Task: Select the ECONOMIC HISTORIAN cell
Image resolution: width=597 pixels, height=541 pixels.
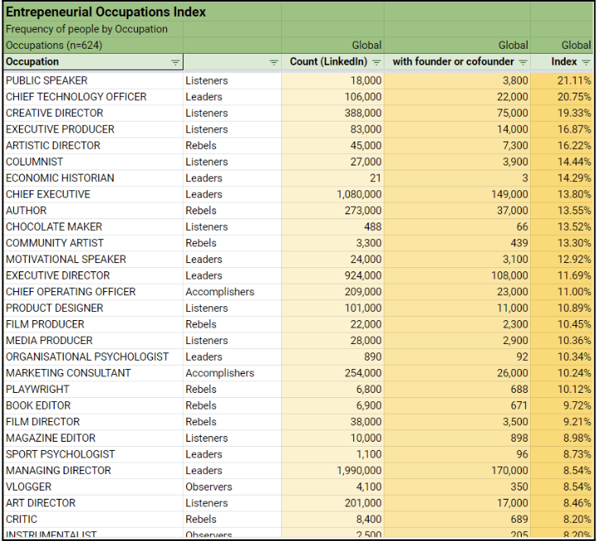Action: [x=93, y=178]
